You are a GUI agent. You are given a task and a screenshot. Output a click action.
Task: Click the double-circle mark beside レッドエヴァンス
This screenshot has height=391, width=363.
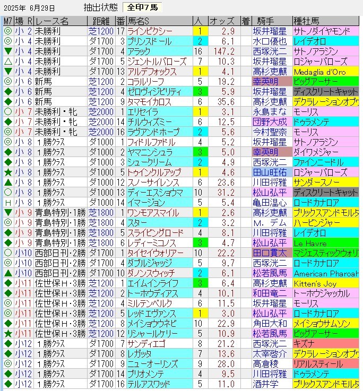(x=8, y=313)
